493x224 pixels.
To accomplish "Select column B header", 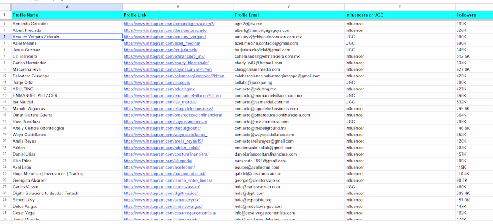I will coord(178,7).
